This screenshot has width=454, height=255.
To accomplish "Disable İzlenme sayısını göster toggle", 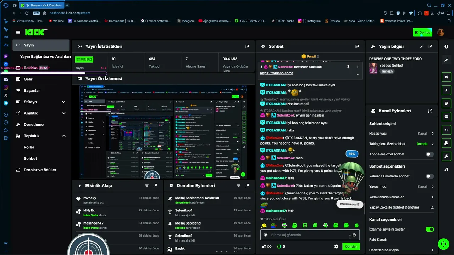I will click(430, 229).
